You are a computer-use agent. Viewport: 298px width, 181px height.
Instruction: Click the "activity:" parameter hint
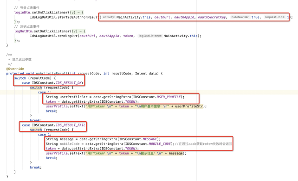(x=109, y=17)
